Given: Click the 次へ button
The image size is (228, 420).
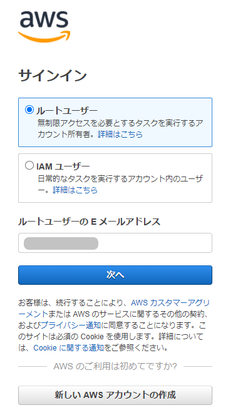Looking at the screenshot, I should pos(115,275).
